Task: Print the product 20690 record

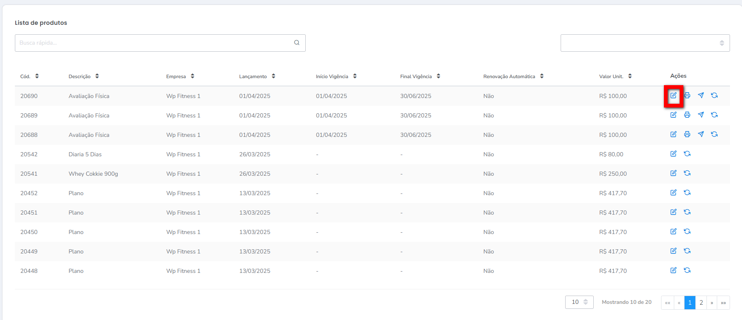Action: coord(687,96)
